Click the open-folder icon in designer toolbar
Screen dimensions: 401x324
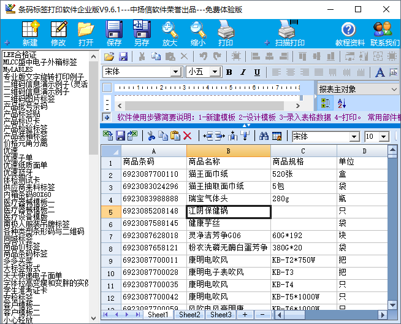pyautogui.click(x=109, y=56)
